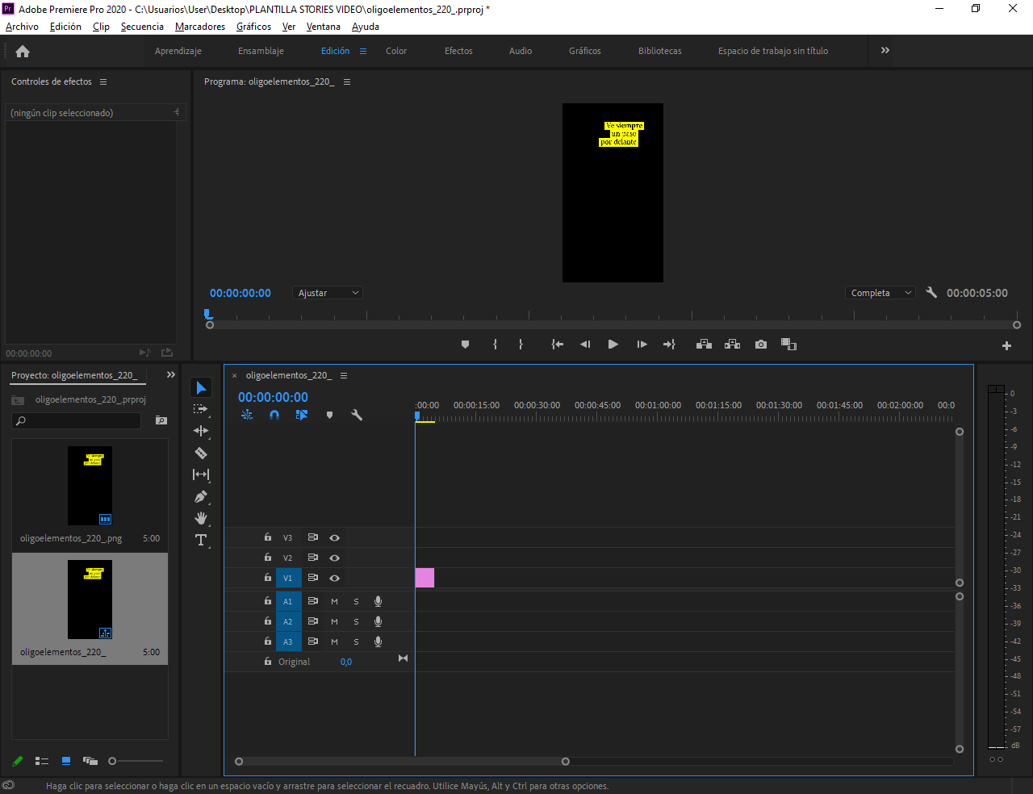Open Button Editor plus icon
Viewport: 1033px width, 794px height.
[1006, 345]
